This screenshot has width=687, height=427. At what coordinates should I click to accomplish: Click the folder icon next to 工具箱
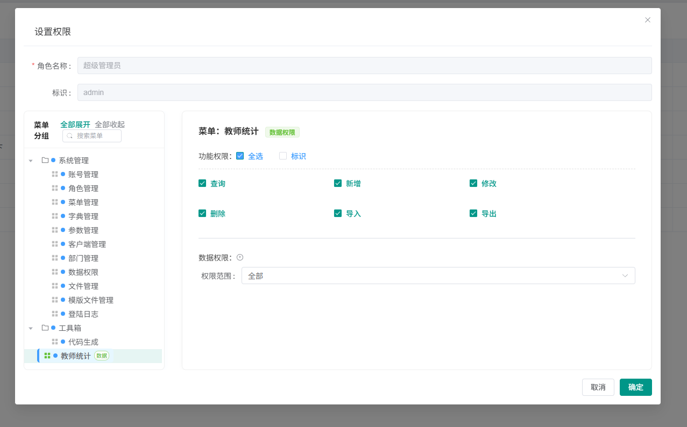point(45,328)
